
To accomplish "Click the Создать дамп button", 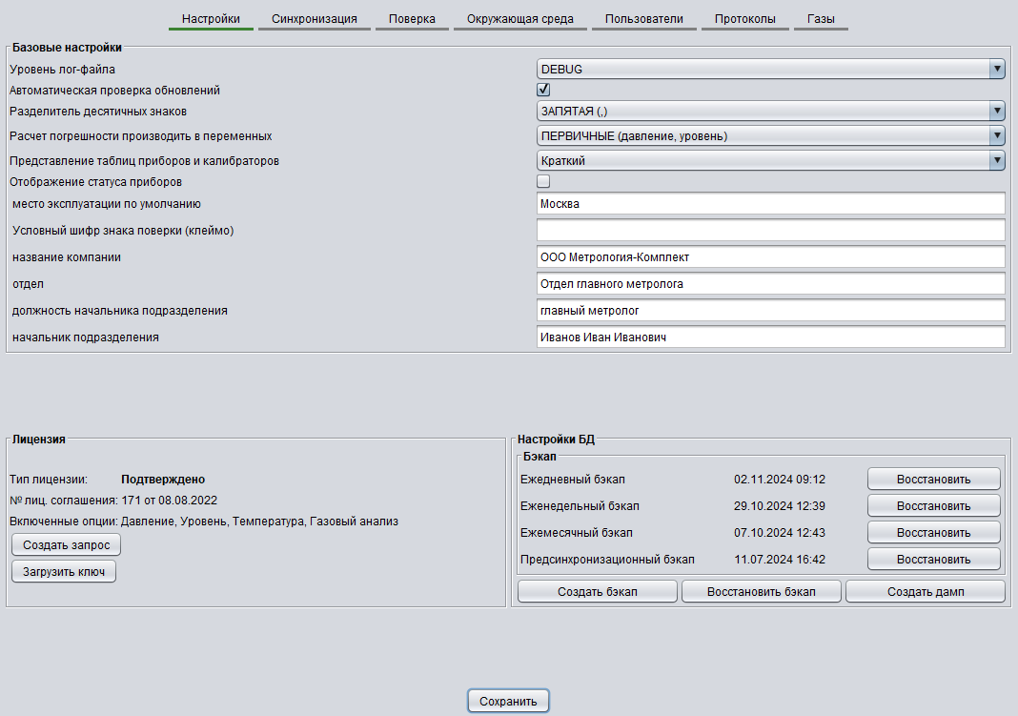I will (925, 592).
